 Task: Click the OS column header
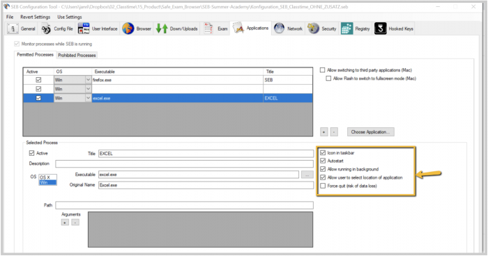click(x=73, y=72)
